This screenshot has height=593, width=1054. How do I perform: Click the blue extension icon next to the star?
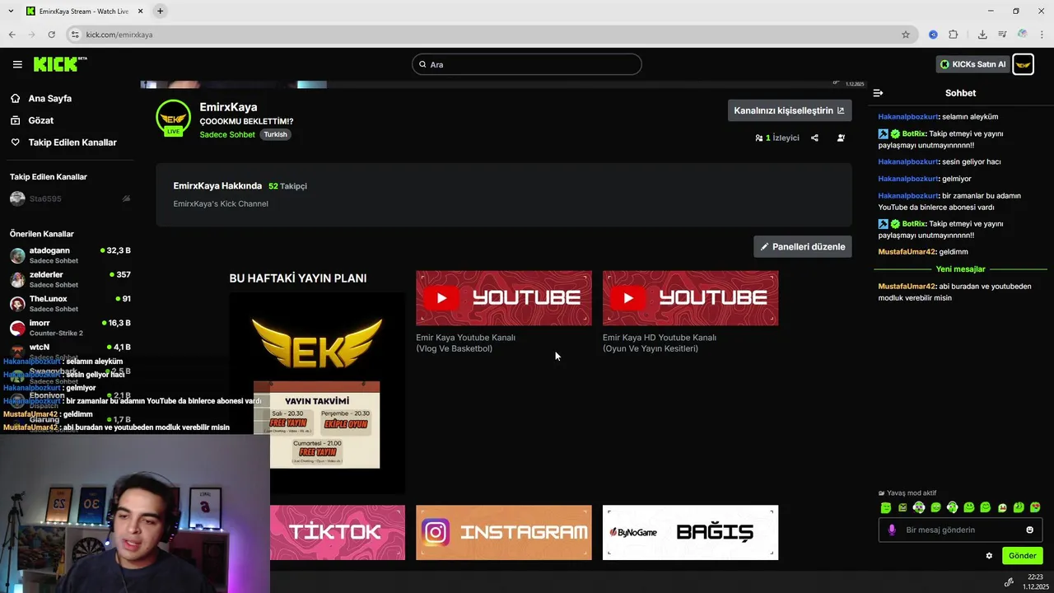933,35
